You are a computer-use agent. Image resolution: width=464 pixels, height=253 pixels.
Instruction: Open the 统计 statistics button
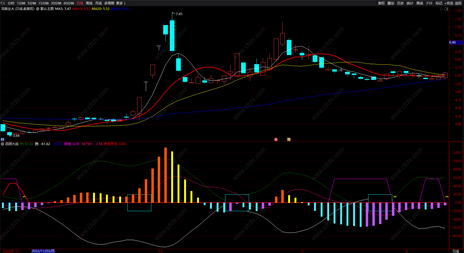pyautogui.click(x=410, y=3)
